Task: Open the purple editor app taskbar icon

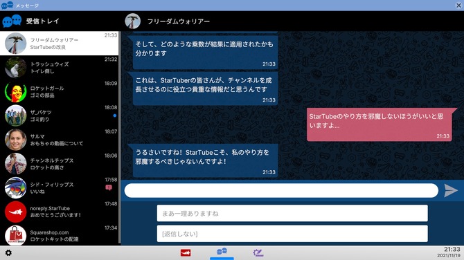Action: 258,253
